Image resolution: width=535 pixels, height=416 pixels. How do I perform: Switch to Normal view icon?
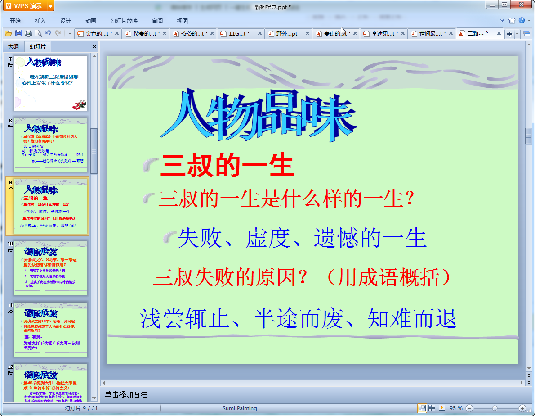422,408
